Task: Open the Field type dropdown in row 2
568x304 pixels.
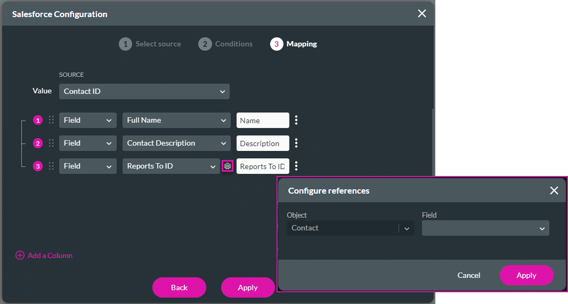Action: coord(88,143)
